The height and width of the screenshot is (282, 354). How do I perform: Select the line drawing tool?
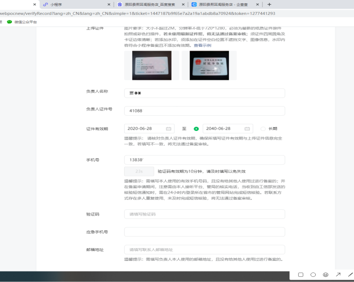pos(350,275)
